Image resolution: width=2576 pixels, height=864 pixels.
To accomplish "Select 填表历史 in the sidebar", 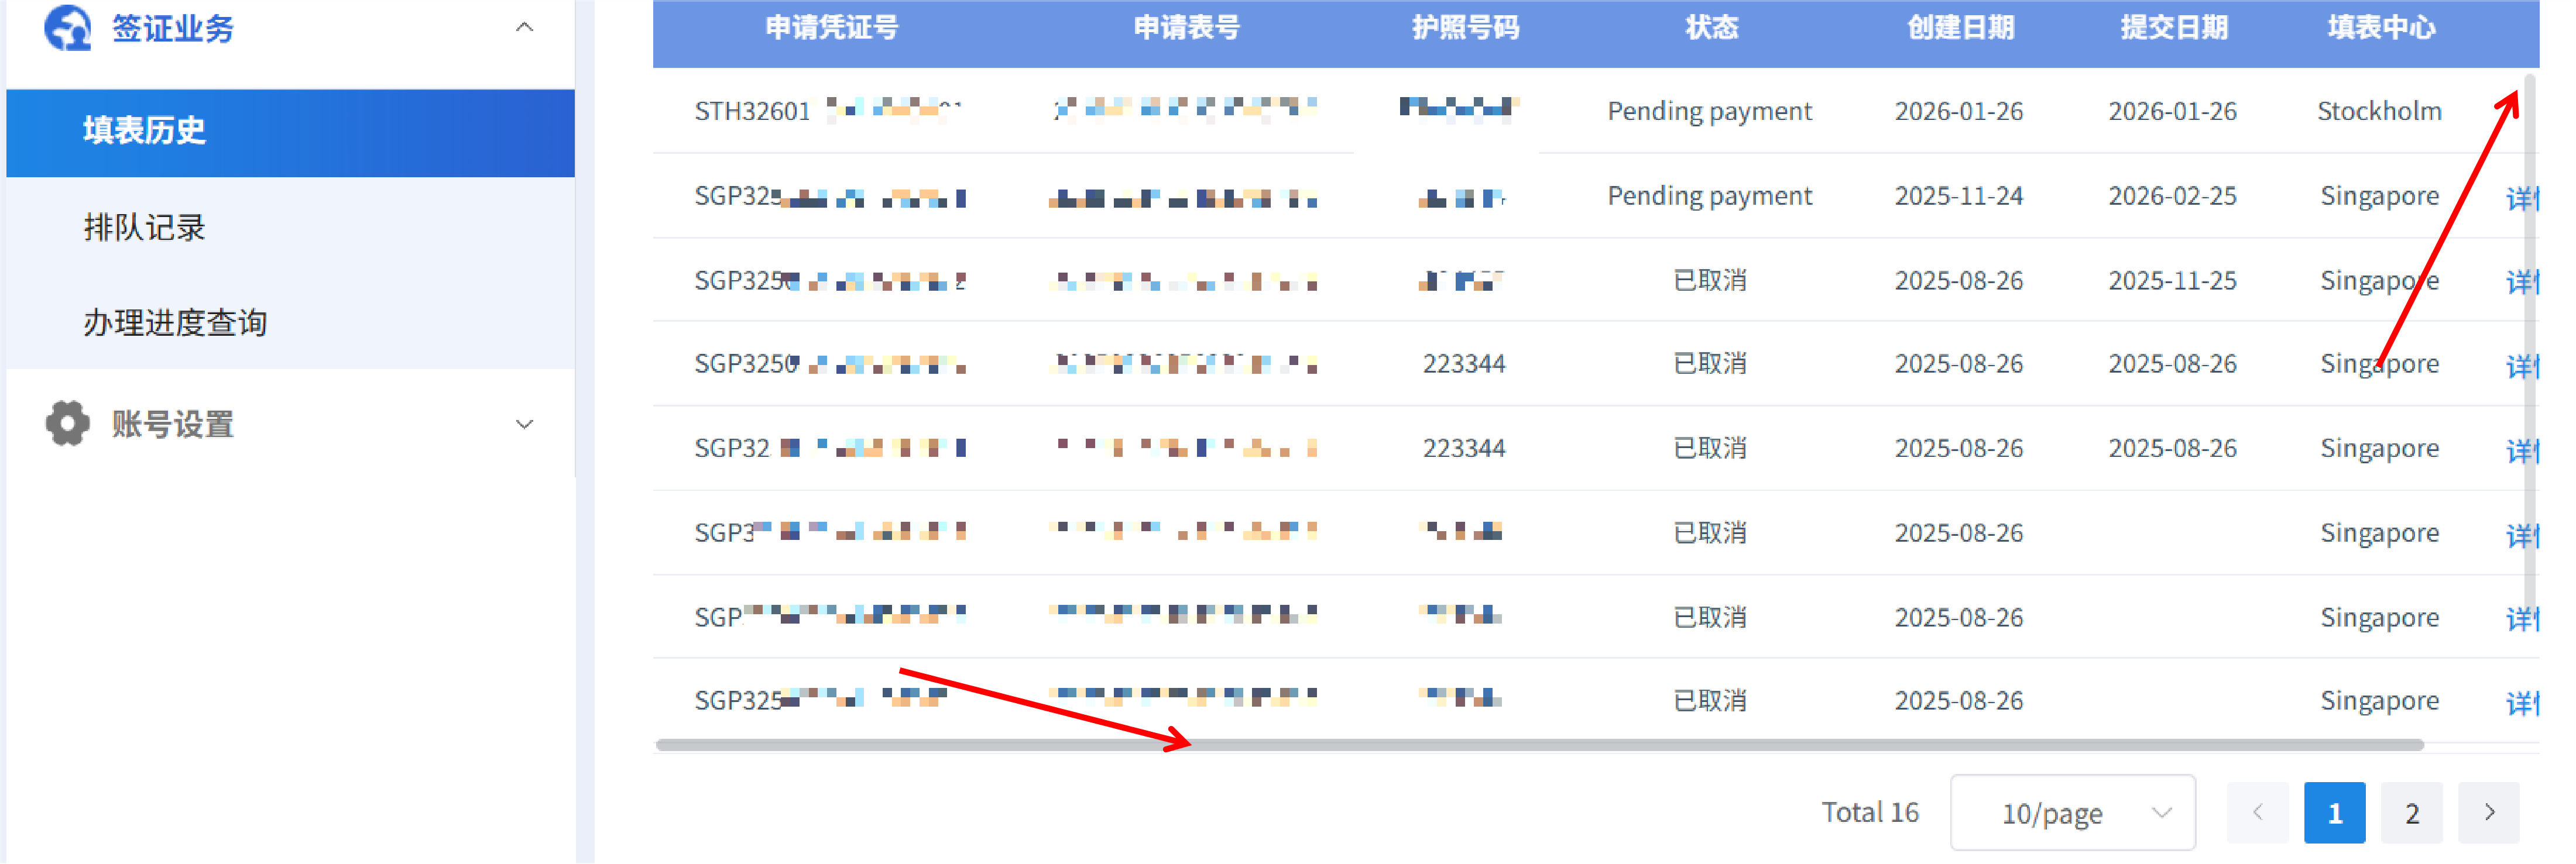I will (145, 131).
